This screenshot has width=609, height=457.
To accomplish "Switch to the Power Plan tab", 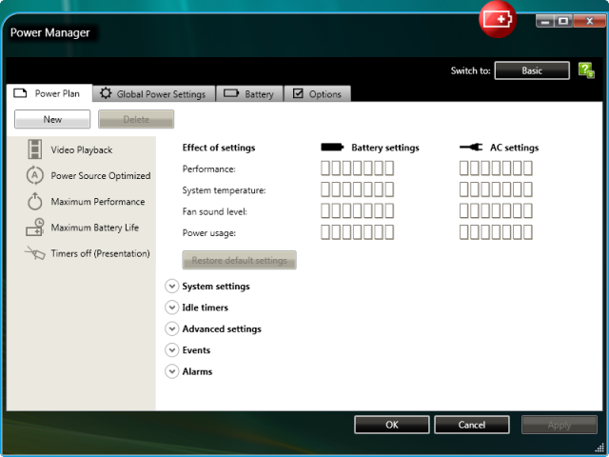I will pos(49,93).
